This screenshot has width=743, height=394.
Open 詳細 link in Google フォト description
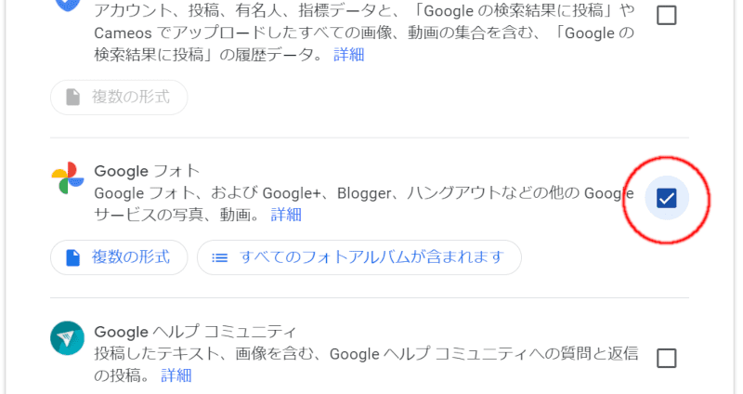click(286, 215)
